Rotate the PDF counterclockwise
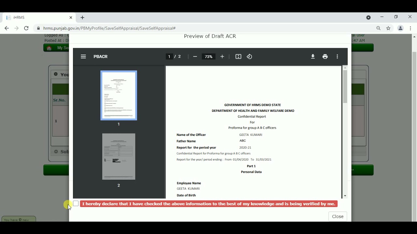417x234 pixels. click(250, 57)
